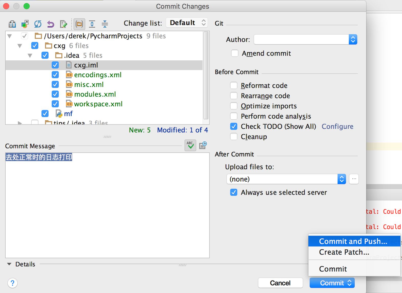Viewport: 402px width, 293px height.
Task: Click the Refresh Changes icon
Action: (x=38, y=24)
